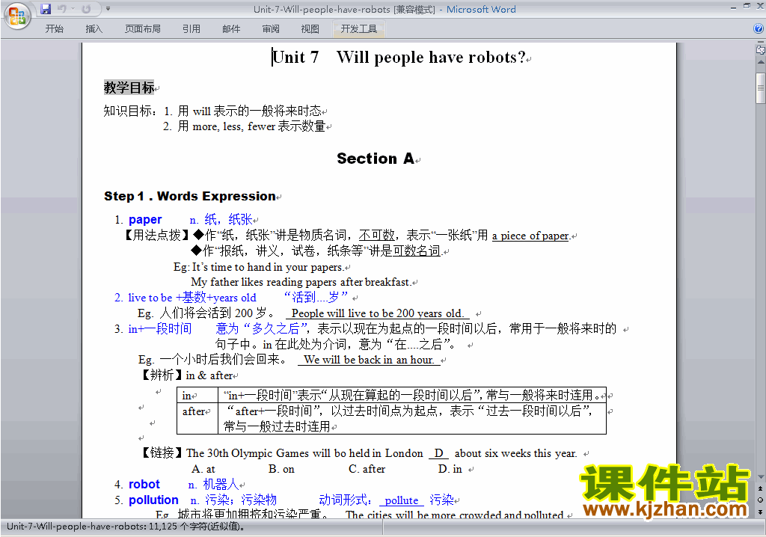Viewport: 766px width, 537px height.
Task: Click answer option 'D. in'
Action: coord(450,469)
